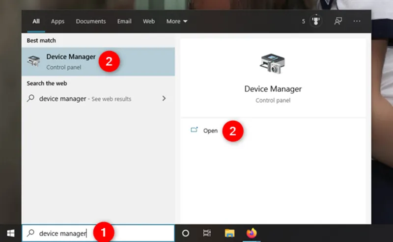The height and width of the screenshot is (242, 393).
Task: Click the feedback person icon
Action: 338,21
